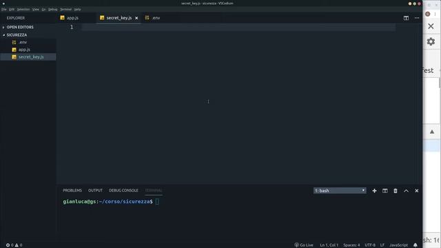Kill the terminal with trash icon
The width and height of the screenshot is (441, 248).
tap(395, 191)
